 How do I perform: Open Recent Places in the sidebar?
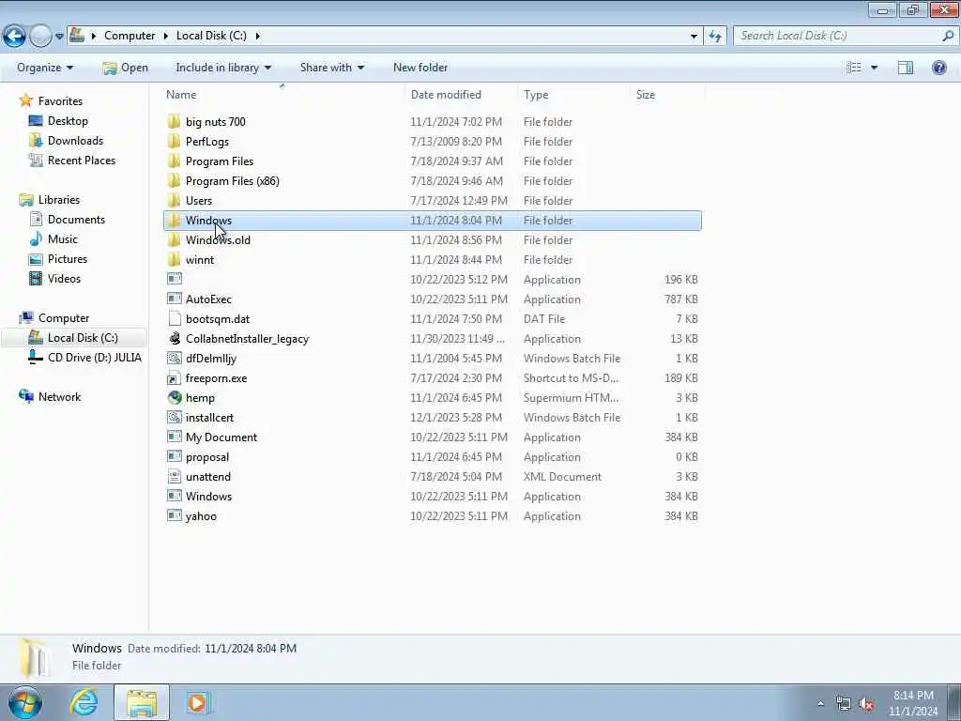tap(82, 160)
